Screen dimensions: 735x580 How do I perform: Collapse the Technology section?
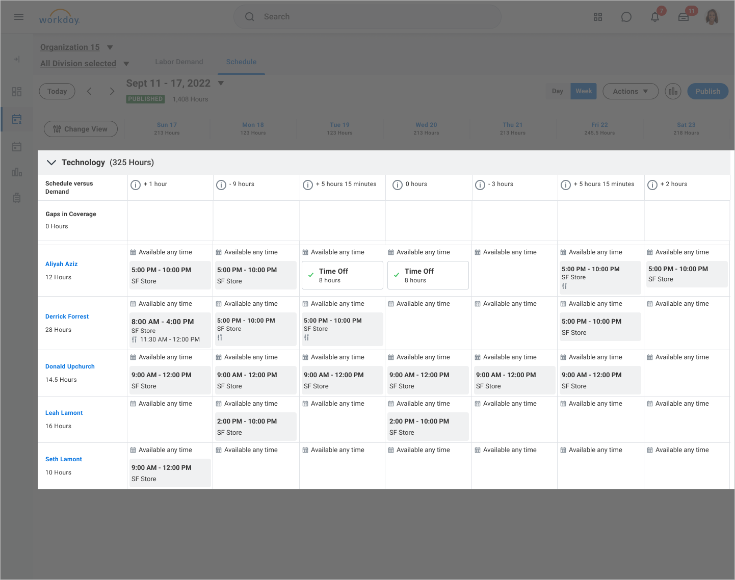pos(51,162)
